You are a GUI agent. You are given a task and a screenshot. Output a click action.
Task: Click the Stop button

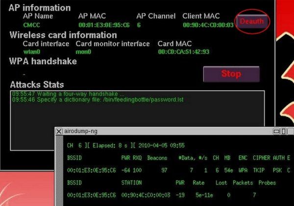point(231,74)
